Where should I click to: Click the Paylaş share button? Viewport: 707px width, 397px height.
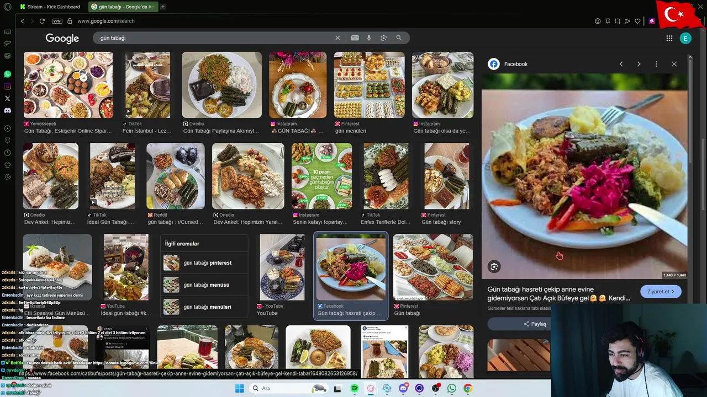click(535, 324)
